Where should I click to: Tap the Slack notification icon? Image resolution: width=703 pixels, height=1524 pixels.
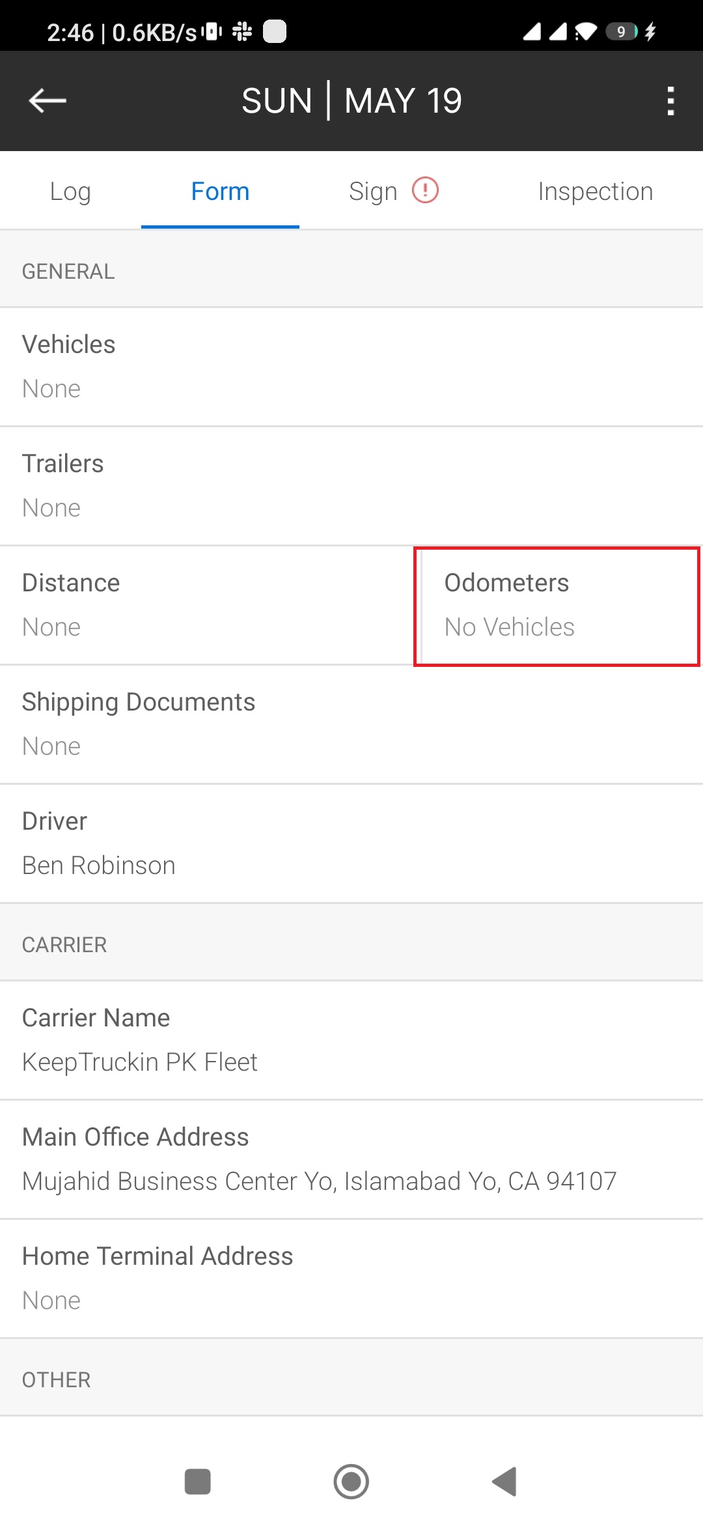tap(242, 31)
